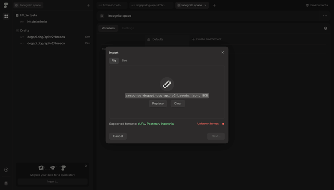Switch to the File tab
The image size is (334, 190).
[114, 61]
